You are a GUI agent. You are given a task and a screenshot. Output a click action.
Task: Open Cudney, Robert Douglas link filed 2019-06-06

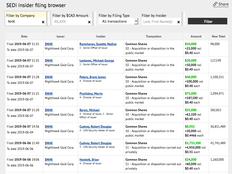95,143
